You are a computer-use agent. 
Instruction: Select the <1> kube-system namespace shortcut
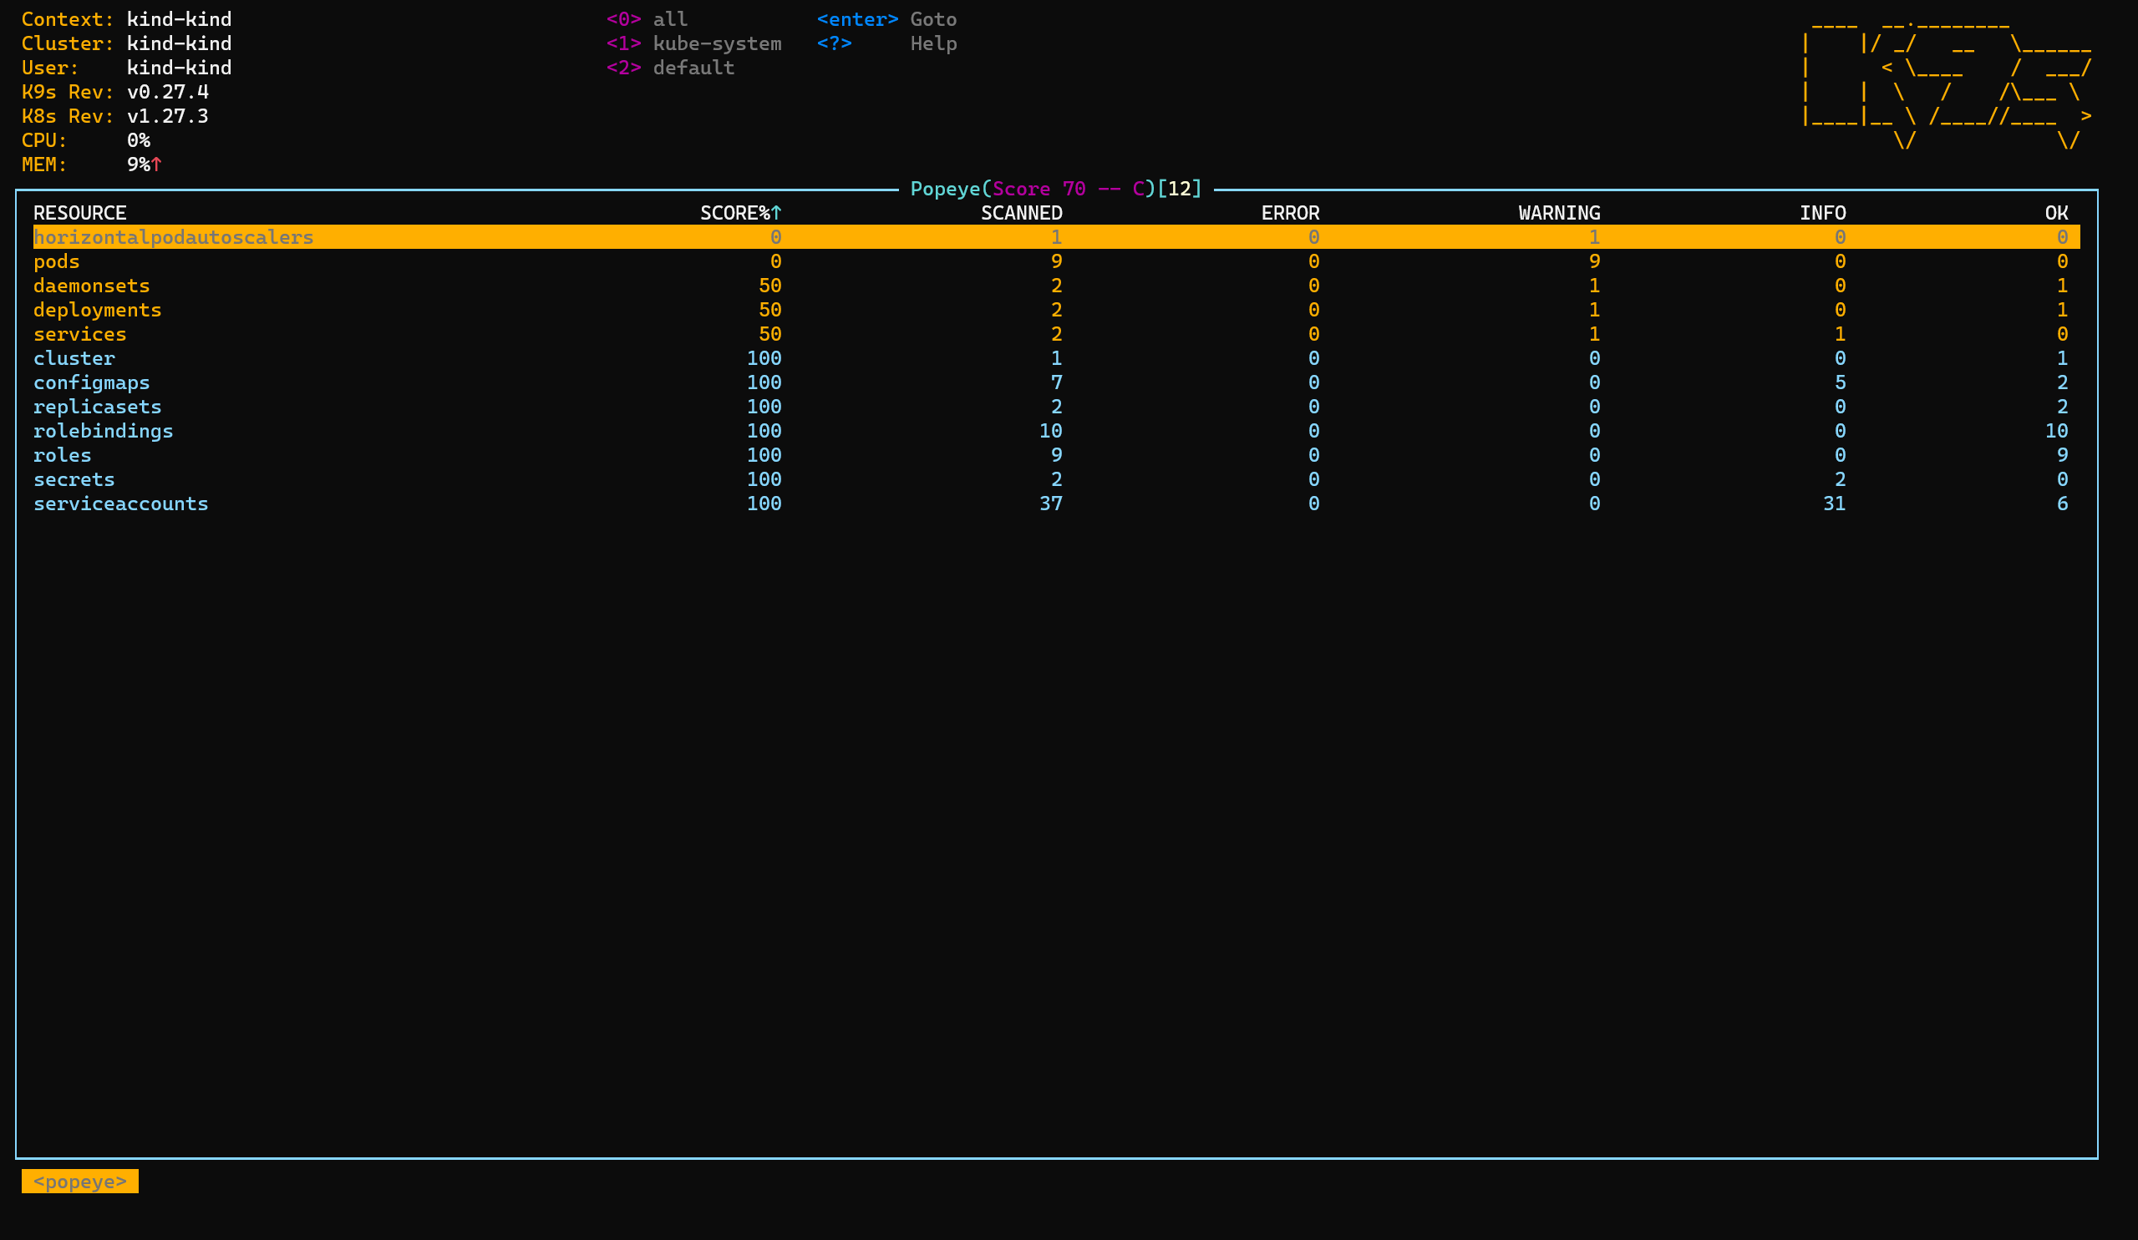[x=694, y=43]
